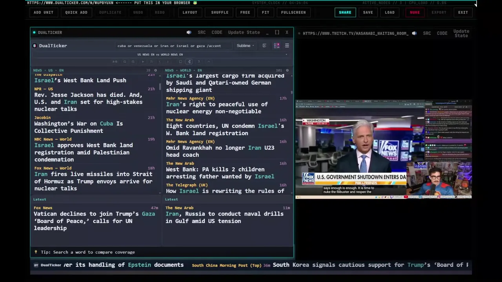The width and height of the screenshot is (502, 282).
Task: Open headline 'West Bank: PA kills 2 children'
Action: coord(220,173)
